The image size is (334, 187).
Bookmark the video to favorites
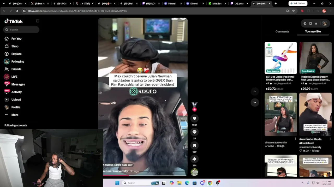194,145
